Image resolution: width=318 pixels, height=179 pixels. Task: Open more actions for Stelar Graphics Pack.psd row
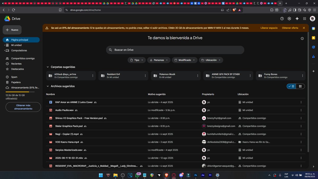301,126
